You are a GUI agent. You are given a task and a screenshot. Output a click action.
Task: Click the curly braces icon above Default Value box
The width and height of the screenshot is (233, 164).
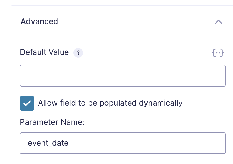(x=218, y=53)
